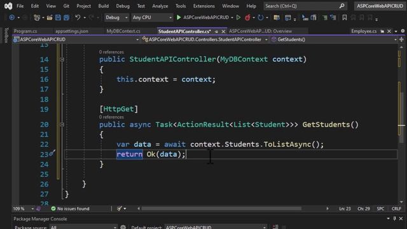Open the Extensions menu
This screenshot has width=407, height=229.
click(203, 6)
